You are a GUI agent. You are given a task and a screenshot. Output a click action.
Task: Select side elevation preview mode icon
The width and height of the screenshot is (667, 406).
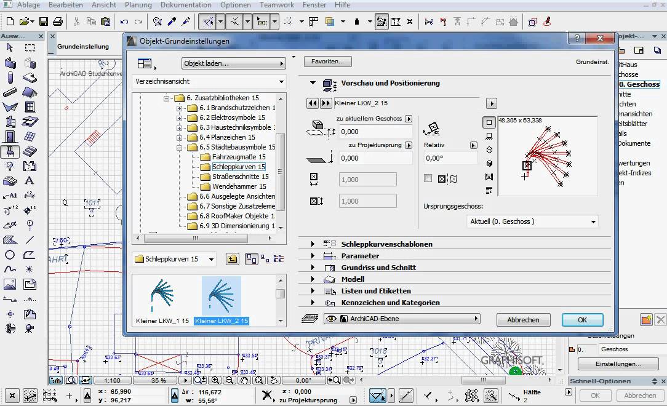(489, 136)
